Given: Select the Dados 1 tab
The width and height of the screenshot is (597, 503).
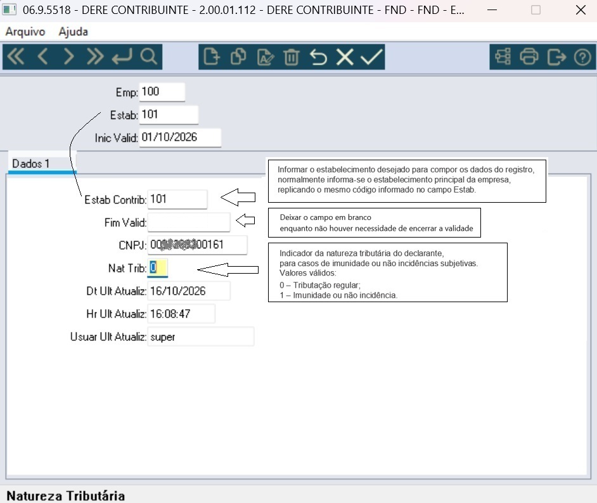Looking at the screenshot, I should [42, 163].
